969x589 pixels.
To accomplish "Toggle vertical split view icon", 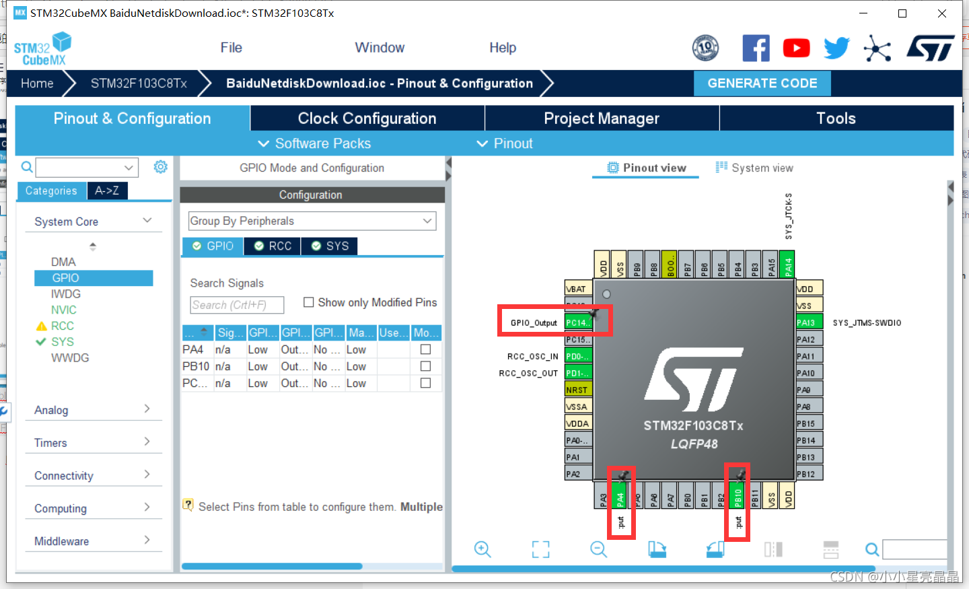I will pyautogui.click(x=773, y=549).
